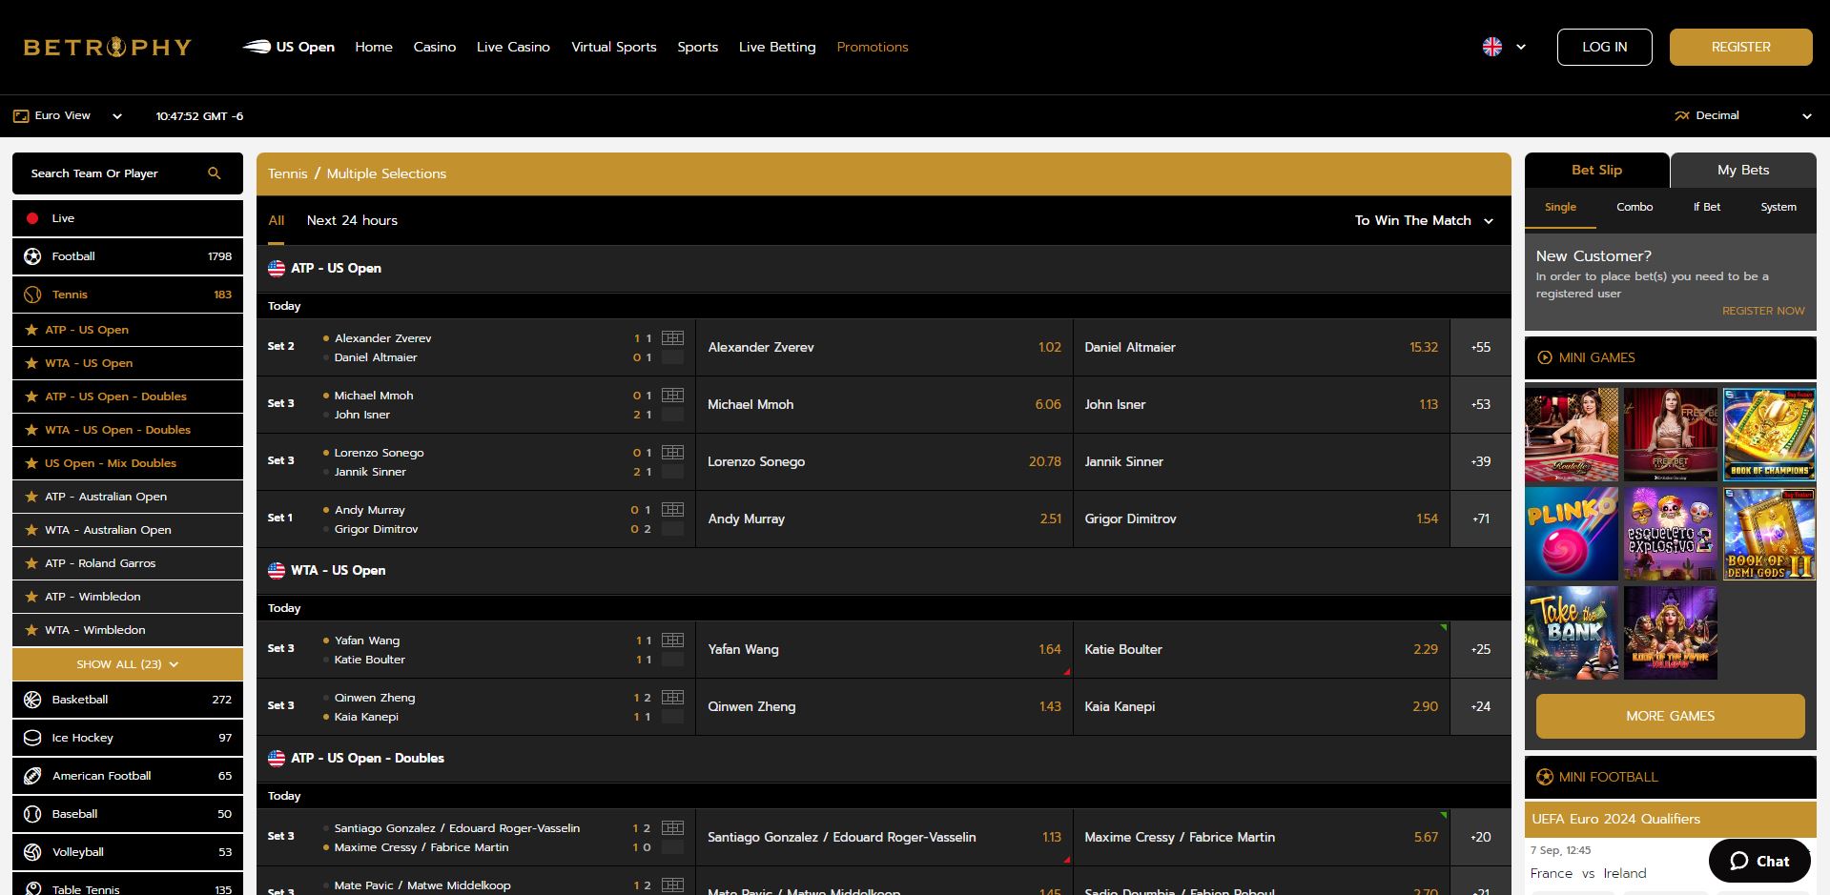The image size is (1830, 895).
Task: Expand +71 markets for Murray vs Dimitrov
Action: [x=1481, y=519]
